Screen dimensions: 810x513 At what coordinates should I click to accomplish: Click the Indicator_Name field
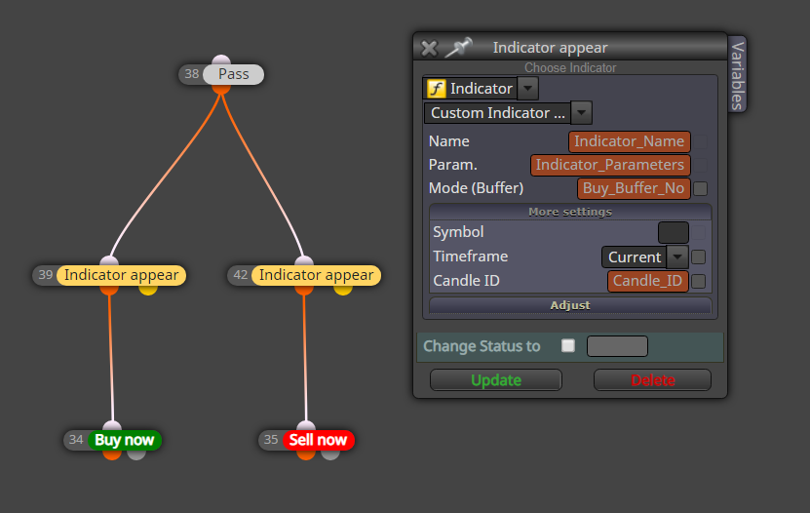pos(630,141)
